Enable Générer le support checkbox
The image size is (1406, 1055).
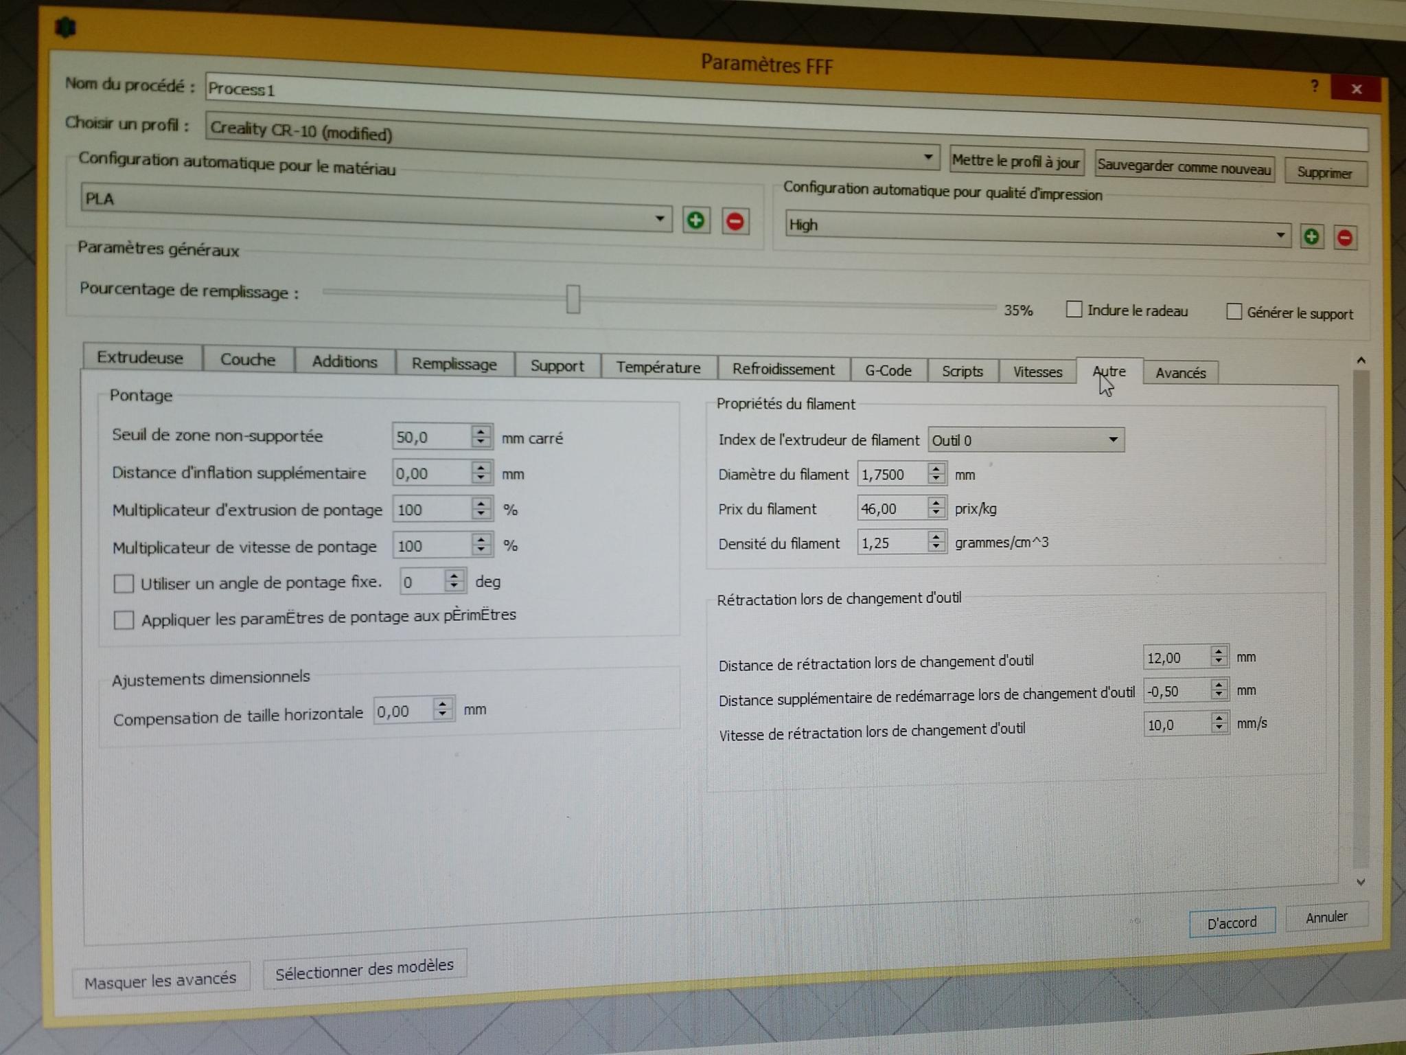(x=1234, y=312)
